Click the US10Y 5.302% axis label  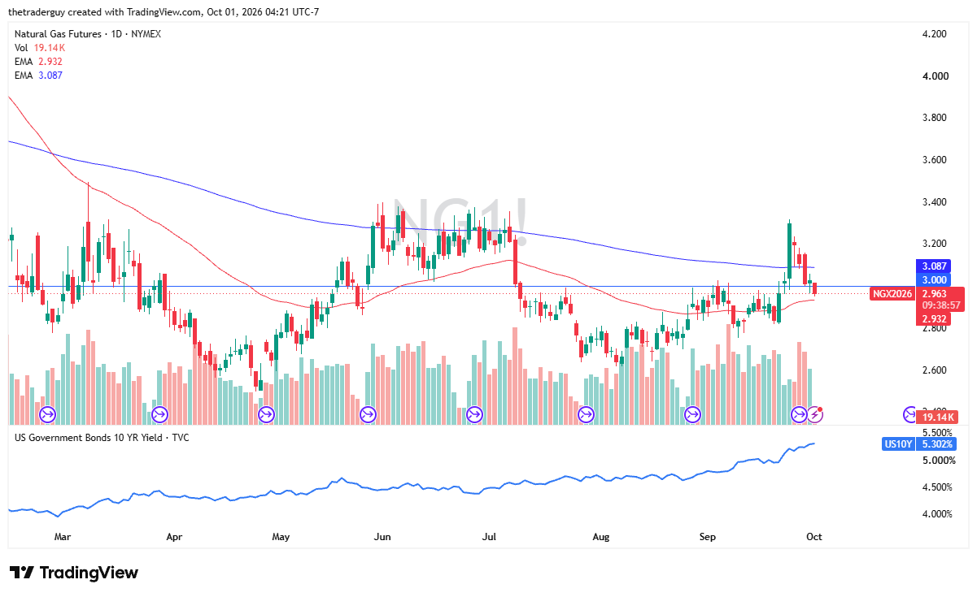coord(920,444)
